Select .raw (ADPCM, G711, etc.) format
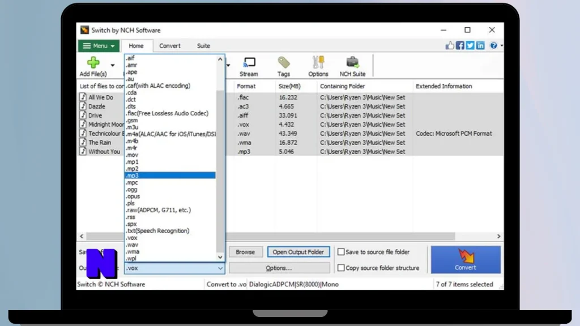Image resolution: width=580 pixels, height=326 pixels. click(x=170, y=210)
